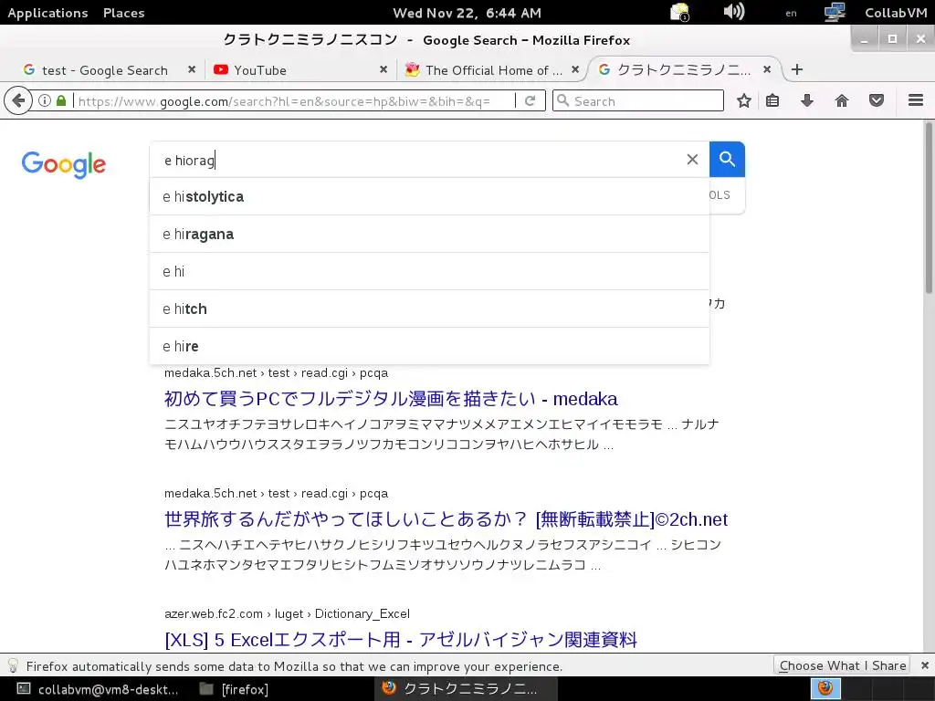Open the CollabVM user menu
Screen dimensions: 935x701
[x=896, y=13]
